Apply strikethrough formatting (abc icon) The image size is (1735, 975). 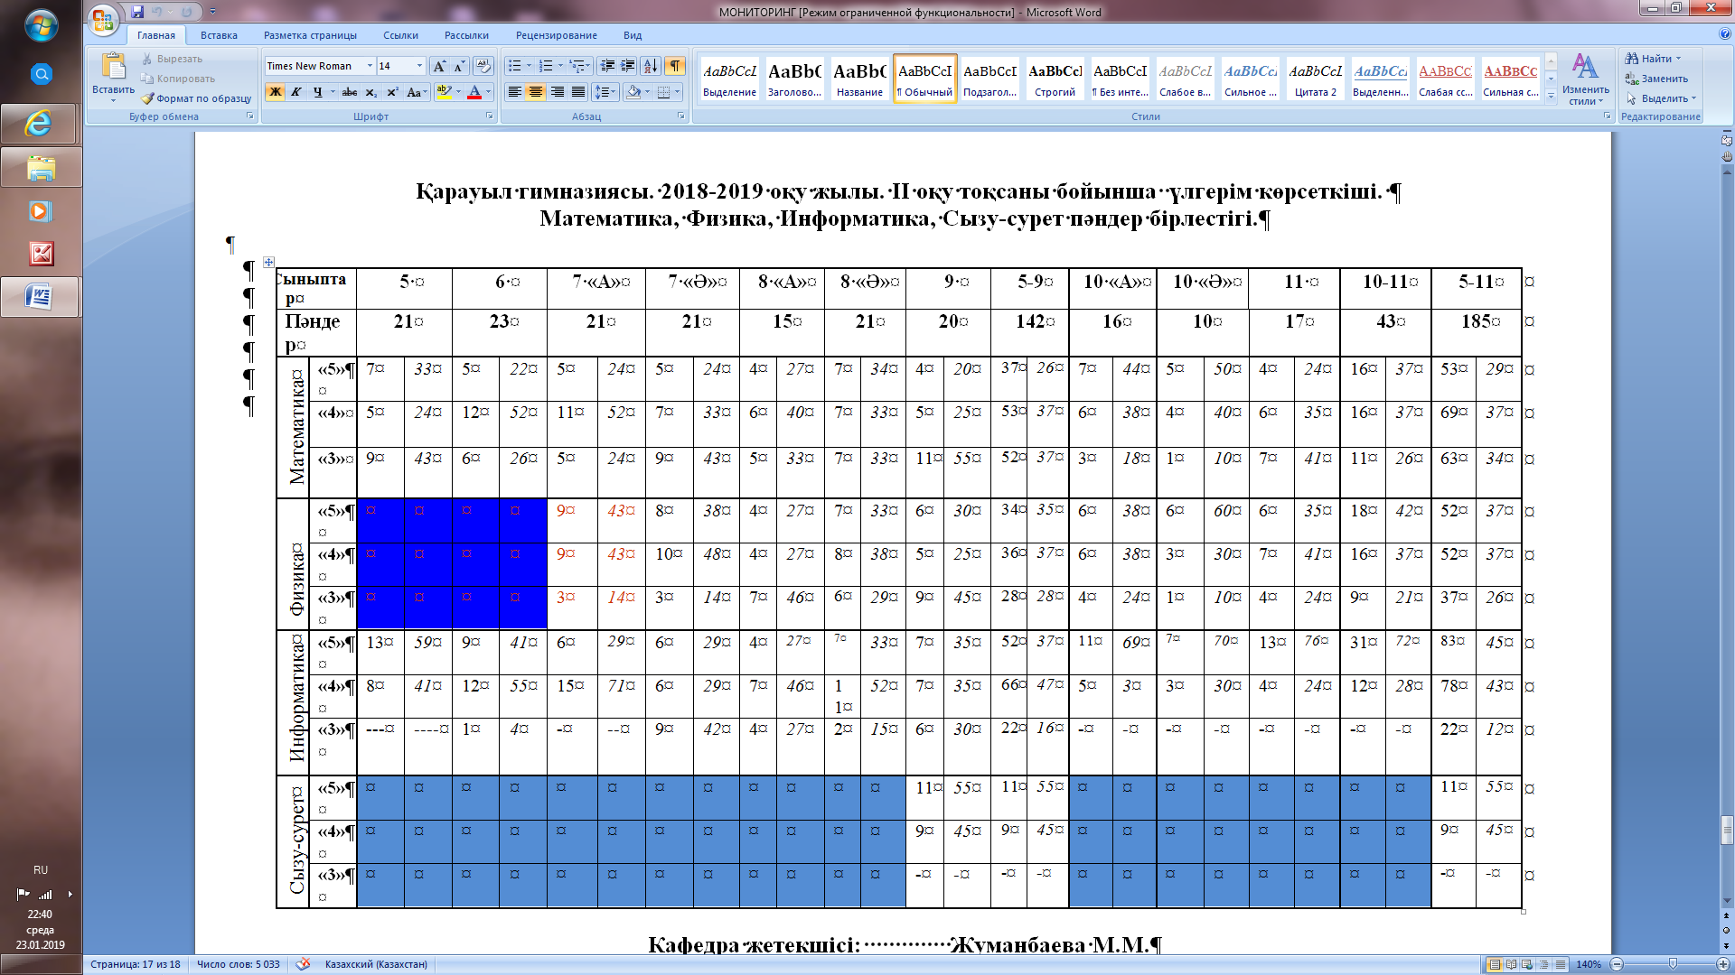pos(350,92)
